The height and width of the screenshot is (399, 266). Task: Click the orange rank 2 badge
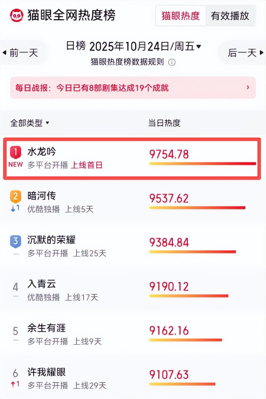(15, 196)
